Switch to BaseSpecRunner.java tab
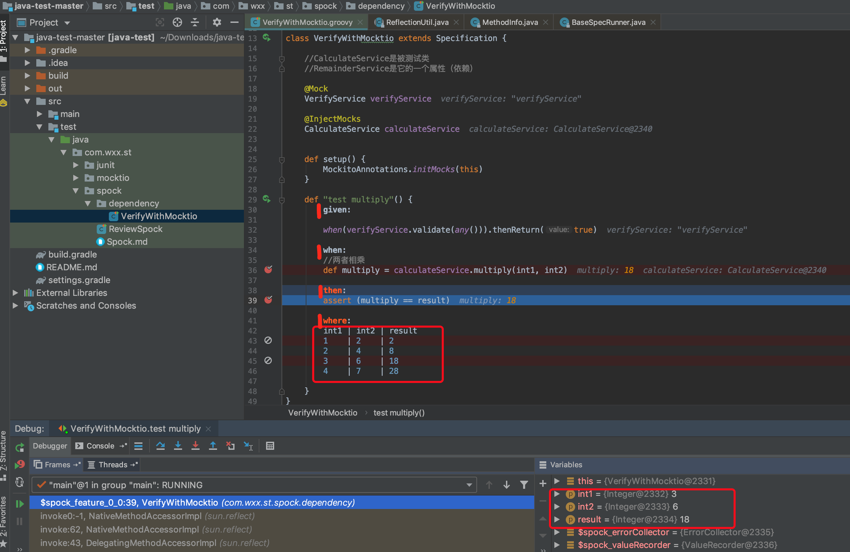850x552 pixels. [608, 22]
